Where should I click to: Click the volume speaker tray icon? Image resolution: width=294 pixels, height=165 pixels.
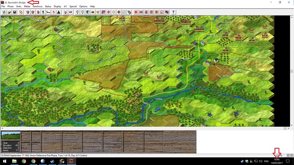261,161
